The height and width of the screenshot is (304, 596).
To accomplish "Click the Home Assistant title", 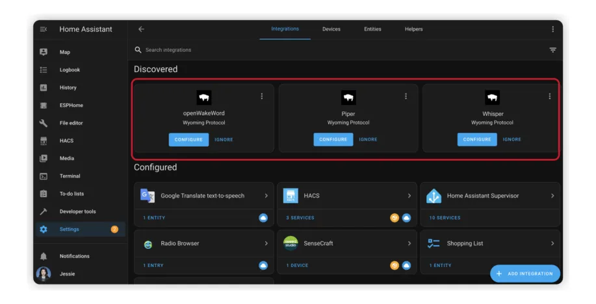I will [86, 29].
